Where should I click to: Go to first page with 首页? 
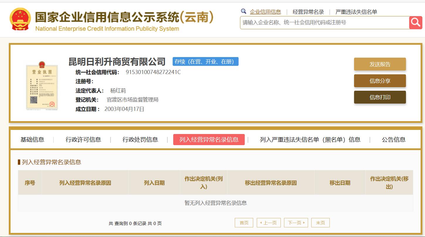pos(244,223)
